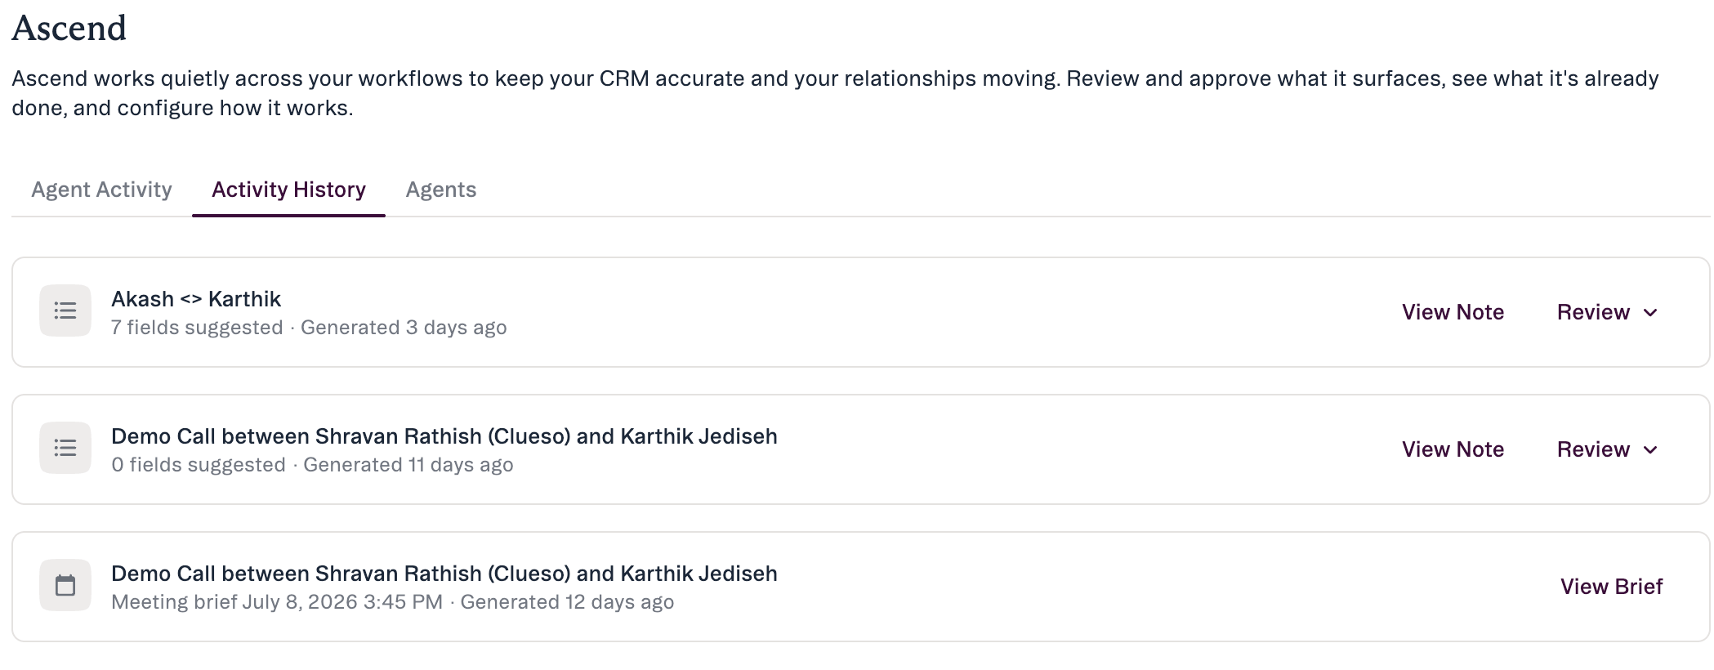The image size is (1714, 670).
Task: Open the Review dropdown for Akash <> Karthik
Action: (x=1607, y=312)
